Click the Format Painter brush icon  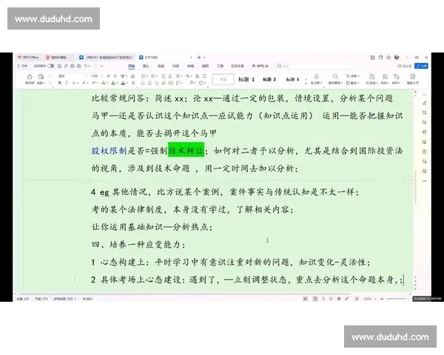pos(30,77)
